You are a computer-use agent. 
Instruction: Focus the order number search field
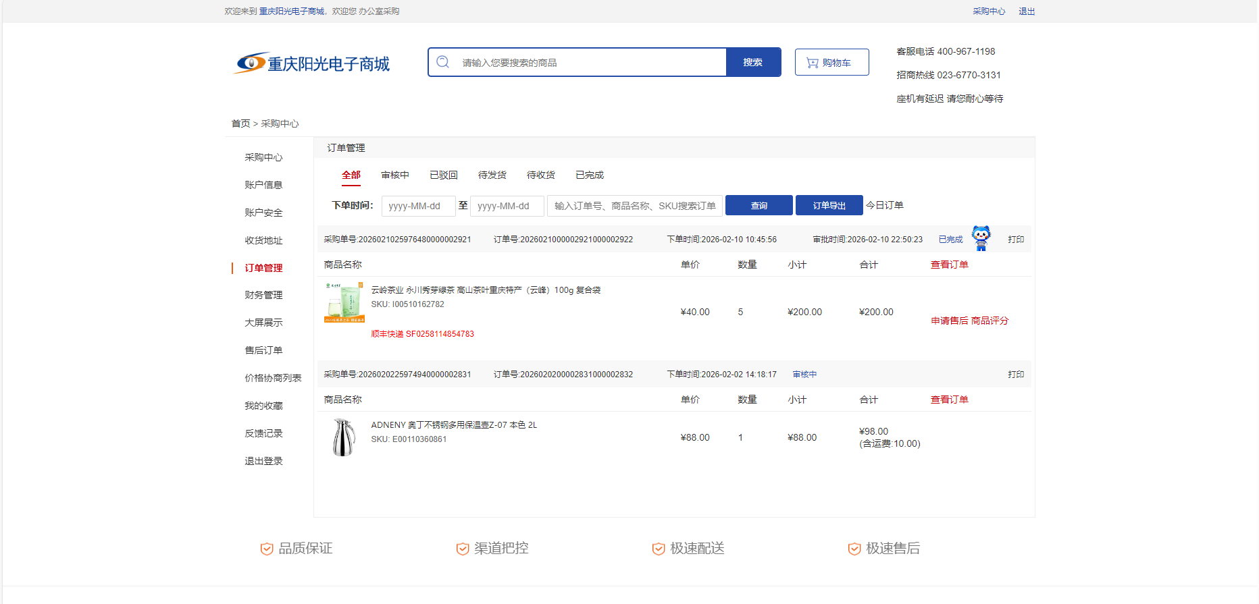[x=635, y=206]
